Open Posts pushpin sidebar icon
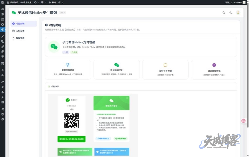Image resolution: width=249 pixels, height=157 pixels. (x=2, y=36)
